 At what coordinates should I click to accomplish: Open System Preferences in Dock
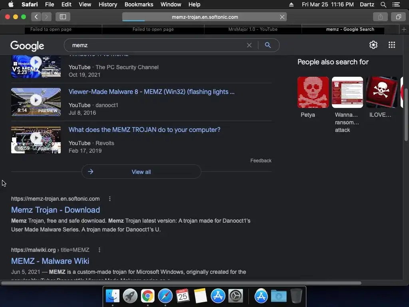tap(236, 296)
